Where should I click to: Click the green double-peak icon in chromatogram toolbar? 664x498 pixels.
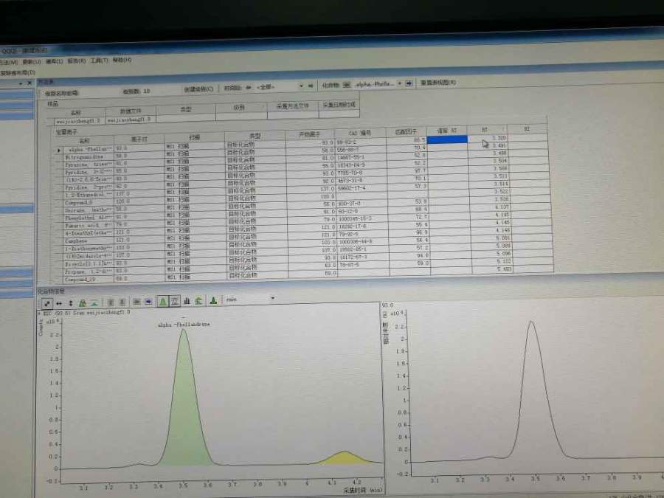[83, 302]
